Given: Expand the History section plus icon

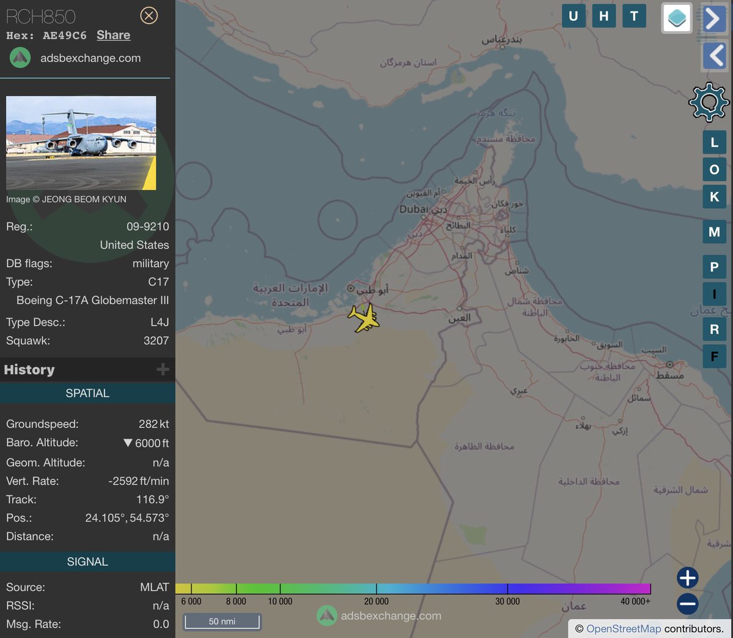Looking at the screenshot, I should click(162, 369).
